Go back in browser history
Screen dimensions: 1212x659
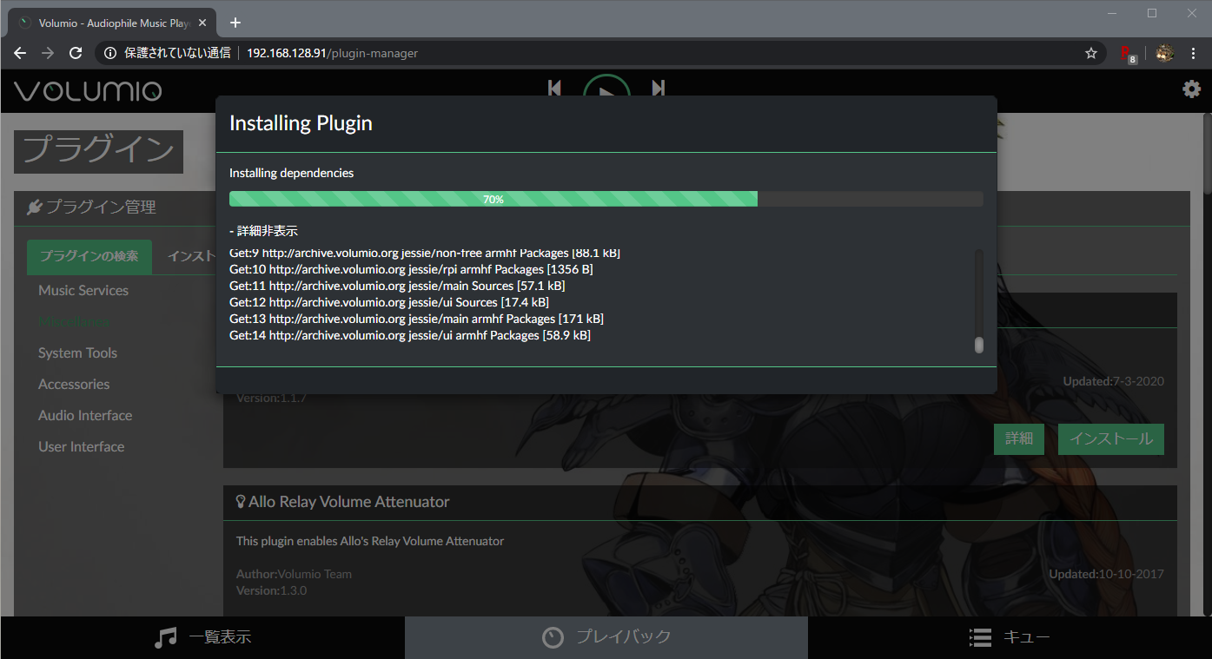pos(20,53)
